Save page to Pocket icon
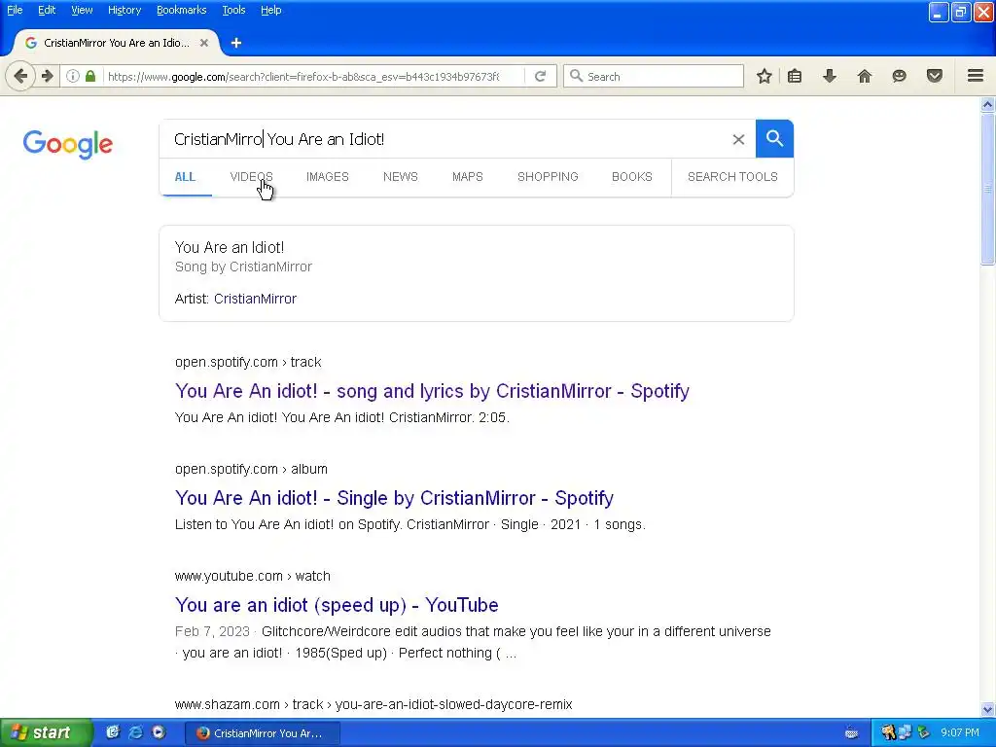The width and height of the screenshot is (996, 747). 935,76
